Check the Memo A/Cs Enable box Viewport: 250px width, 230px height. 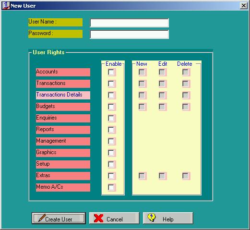pyautogui.click(x=111, y=187)
